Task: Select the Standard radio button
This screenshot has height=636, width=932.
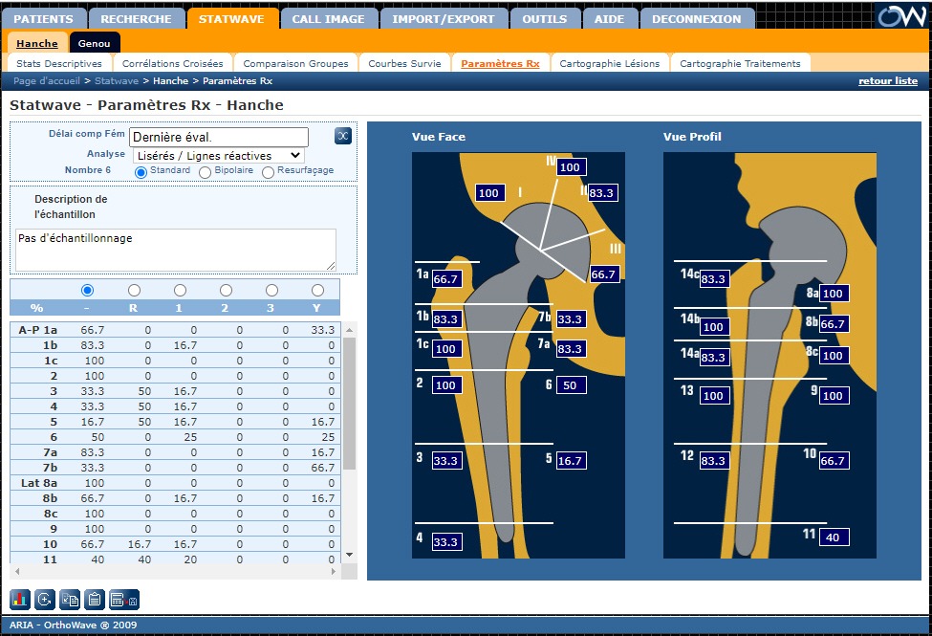Action: coord(141,172)
